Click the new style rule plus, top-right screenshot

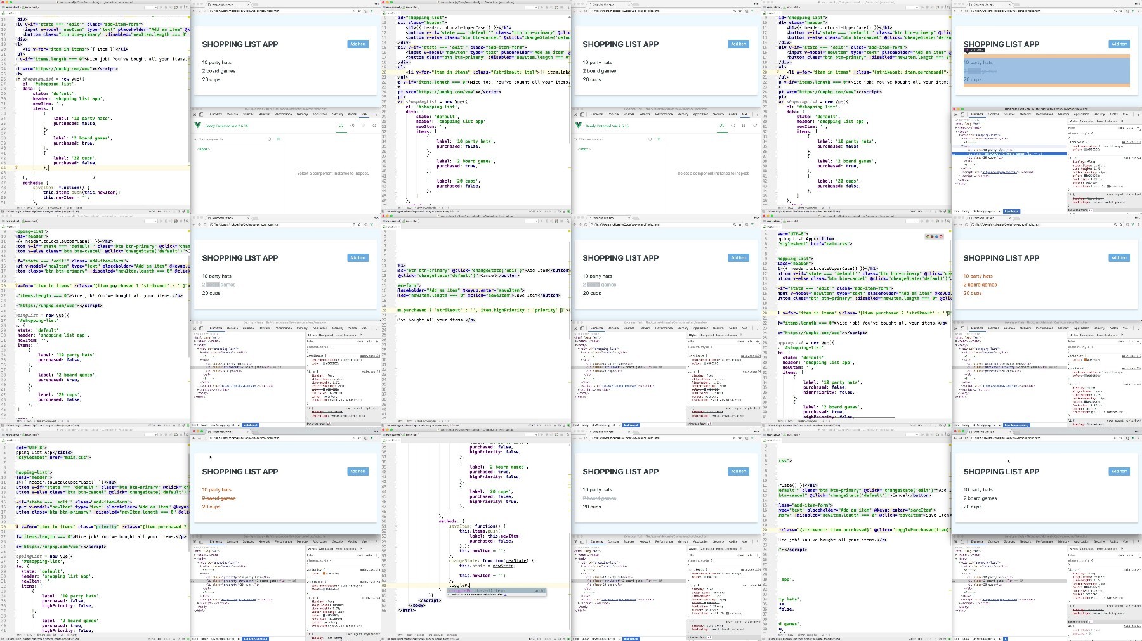(1138, 127)
